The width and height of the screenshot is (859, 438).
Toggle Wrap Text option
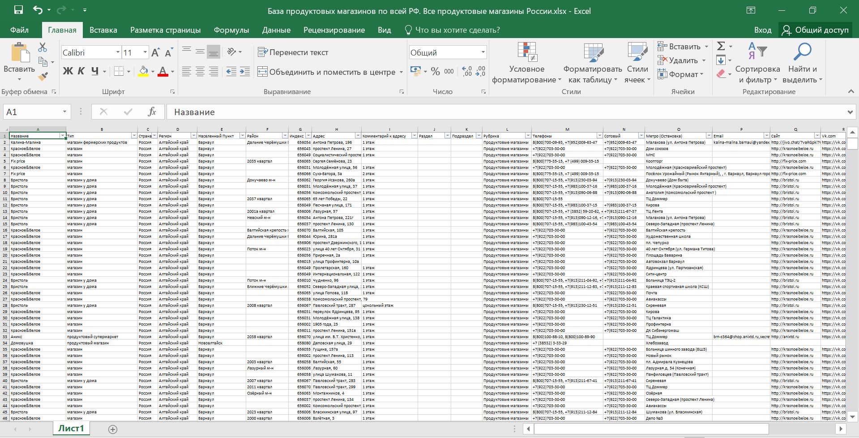pos(293,52)
